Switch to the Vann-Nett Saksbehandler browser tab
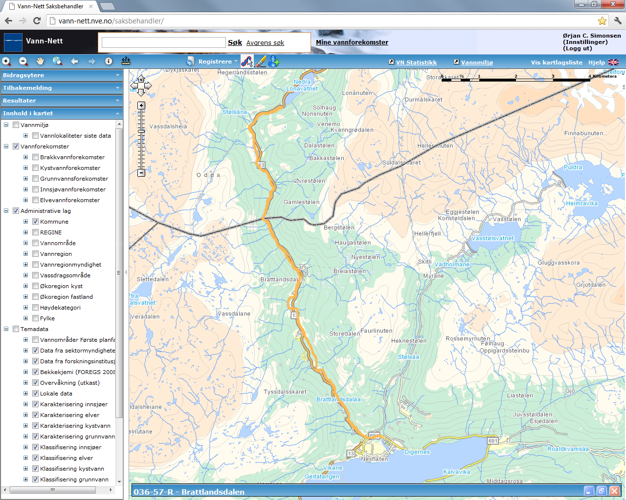The image size is (626, 500). point(50,6)
